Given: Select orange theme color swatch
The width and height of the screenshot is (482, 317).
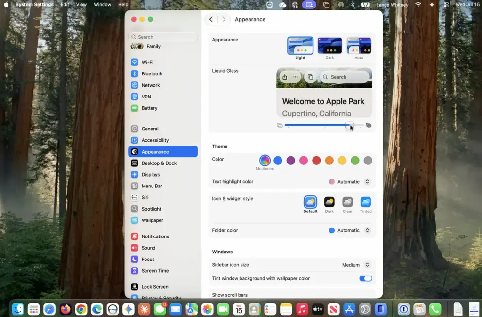Looking at the screenshot, I should click(x=329, y=161).
